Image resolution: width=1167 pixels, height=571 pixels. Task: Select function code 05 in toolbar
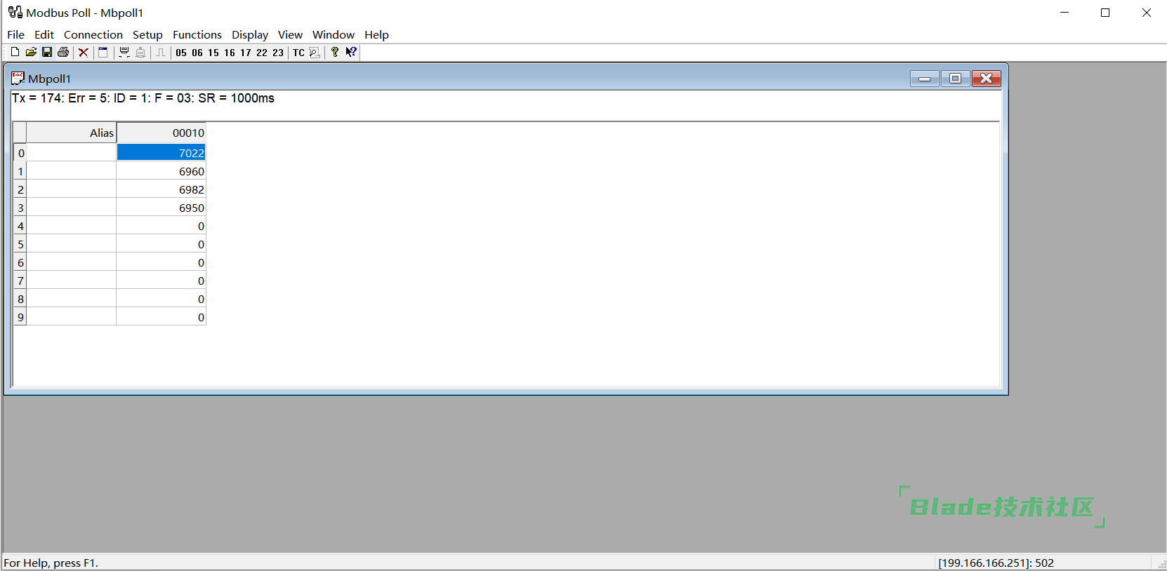pyautogui.click(x=181, y=53)
